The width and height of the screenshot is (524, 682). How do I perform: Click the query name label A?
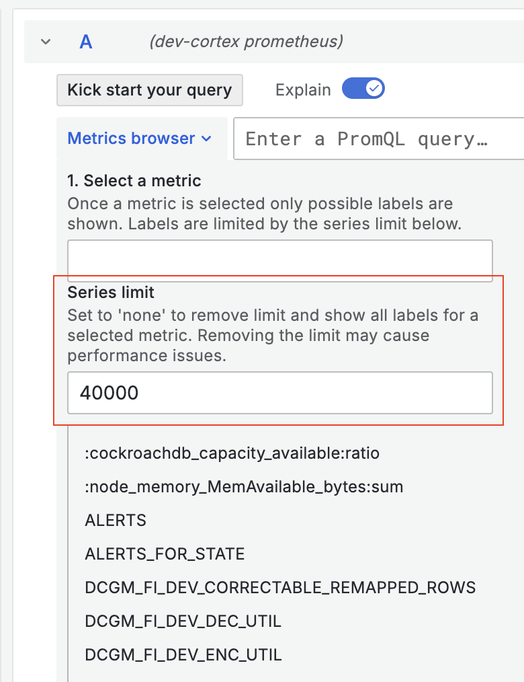tap(85, 41)
